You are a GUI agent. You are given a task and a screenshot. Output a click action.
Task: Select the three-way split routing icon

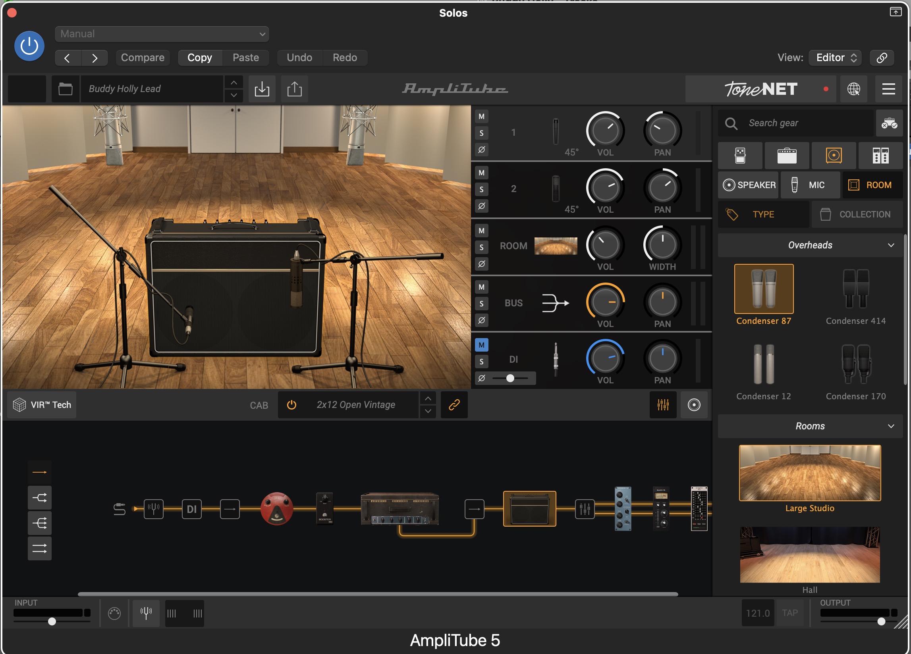39,523
